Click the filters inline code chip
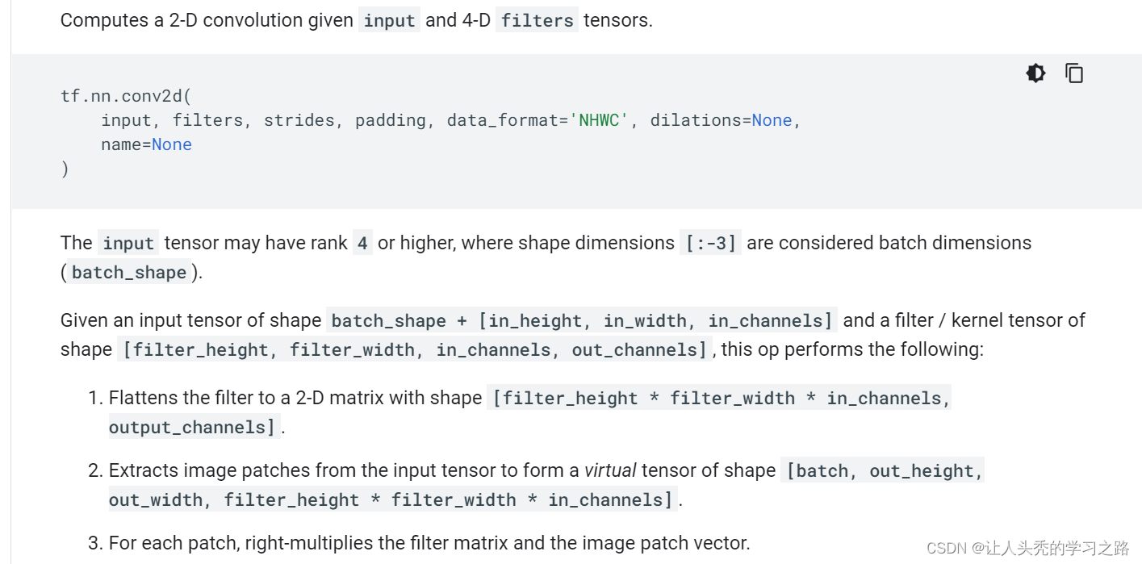Image resolution: width=1142 pixels, height=564 pixels. point(537,20)
